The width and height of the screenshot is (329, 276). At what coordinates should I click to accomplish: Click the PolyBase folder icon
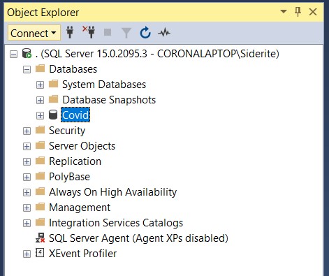tap(40, 176)
